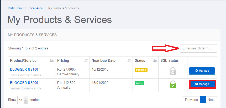Open Client Area breadcrumb link
Viewport: 226px width, 108px height.
(x=35, y=8)
